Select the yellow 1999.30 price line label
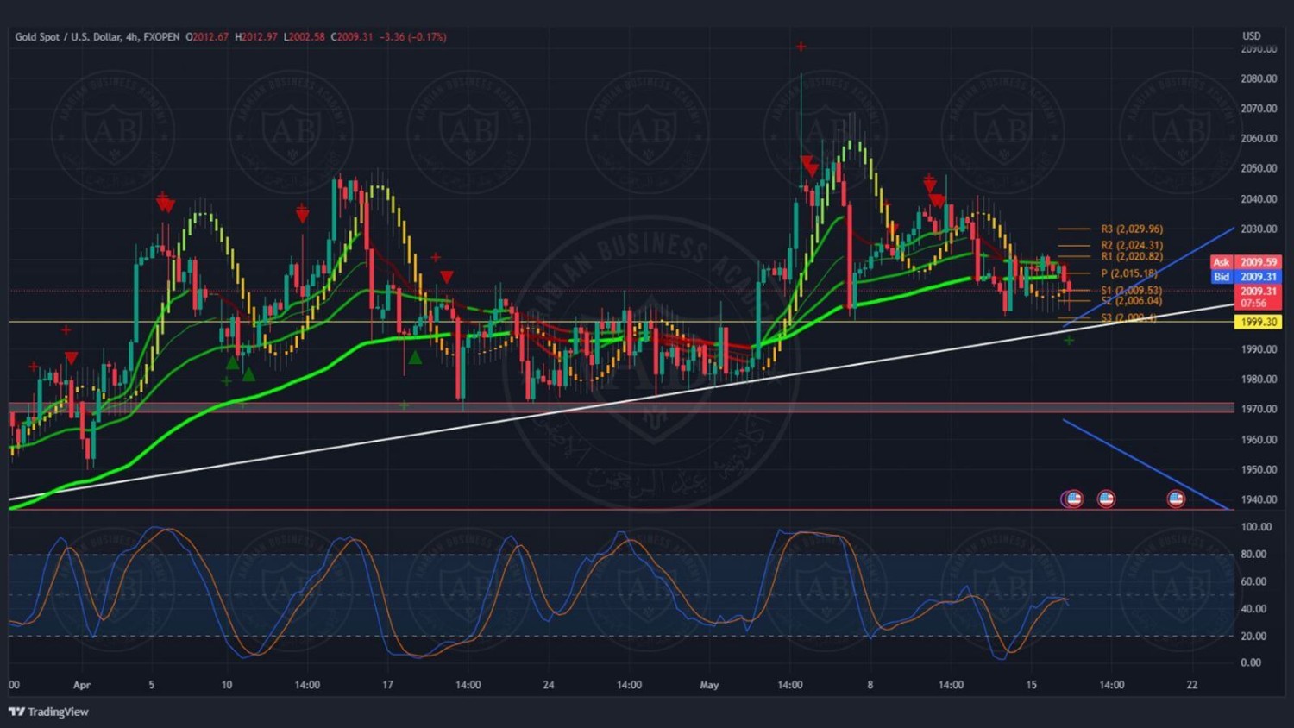The height and width of the screenshot is (728, 1294). tap(1259, 322)
